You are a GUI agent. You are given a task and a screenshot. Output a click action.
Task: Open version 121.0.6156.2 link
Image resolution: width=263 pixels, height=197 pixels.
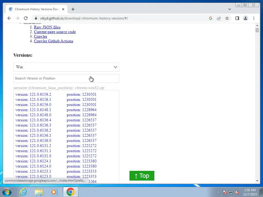click(x=33, y=94)
